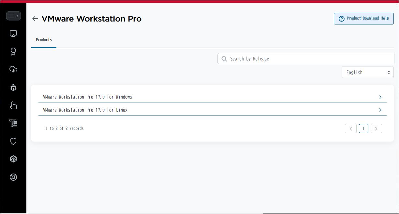
Task: Open the award ribbon icon in sidebar
Action: (x=13, y=52)
